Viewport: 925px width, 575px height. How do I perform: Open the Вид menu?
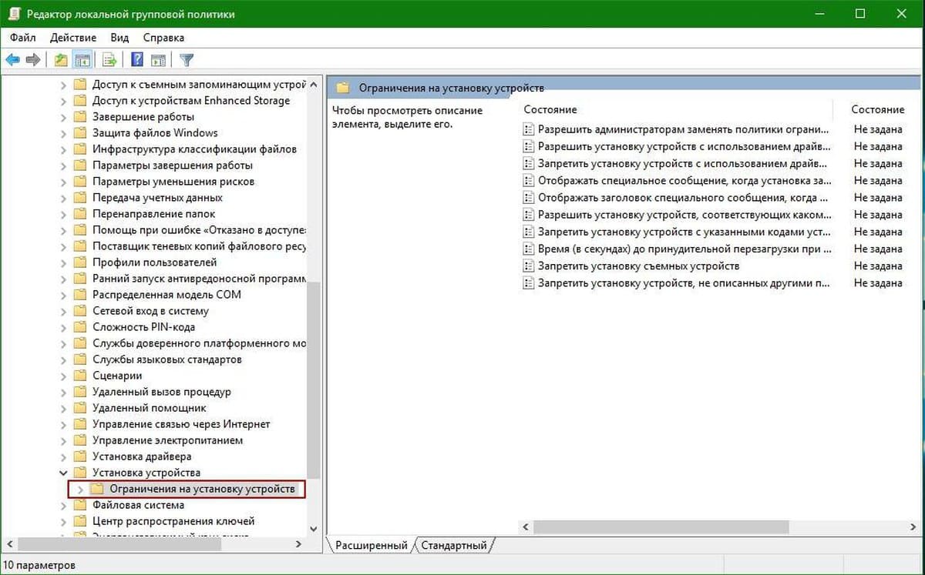pyautogui.click(x=119, y=37)
